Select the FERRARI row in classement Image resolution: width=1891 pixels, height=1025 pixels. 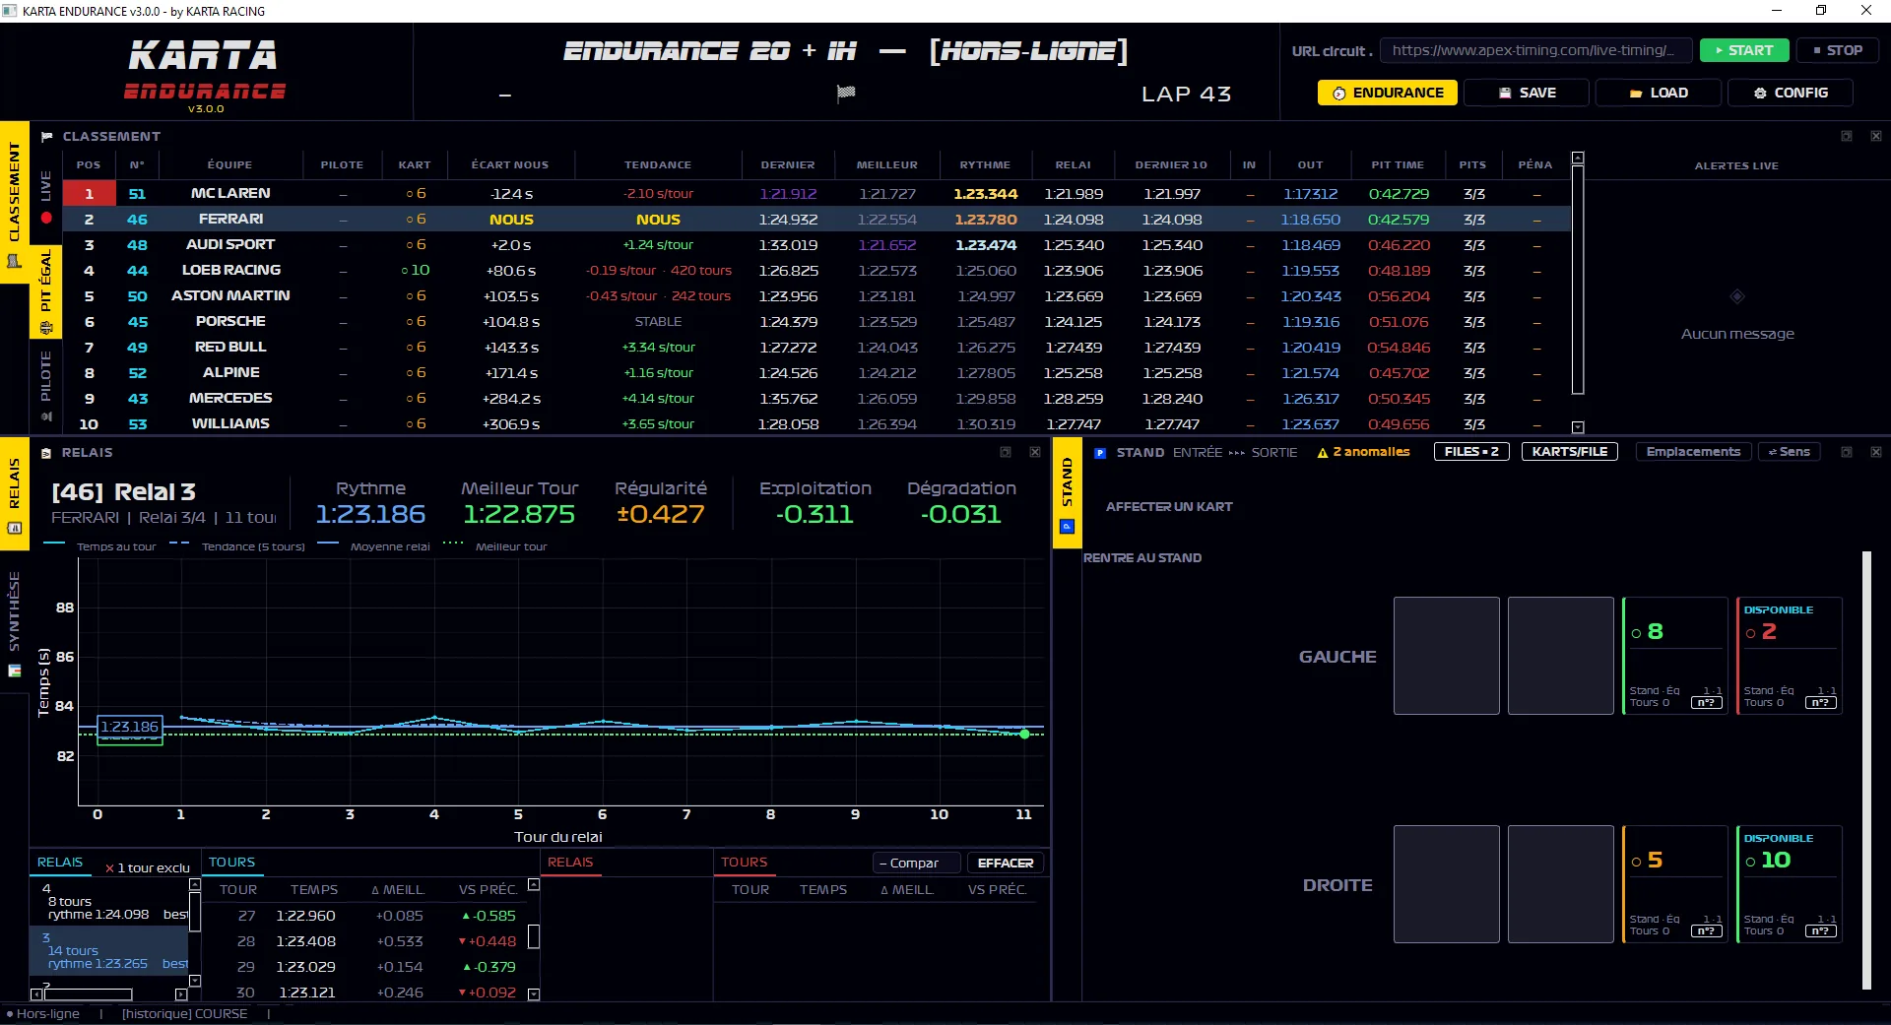815,220
